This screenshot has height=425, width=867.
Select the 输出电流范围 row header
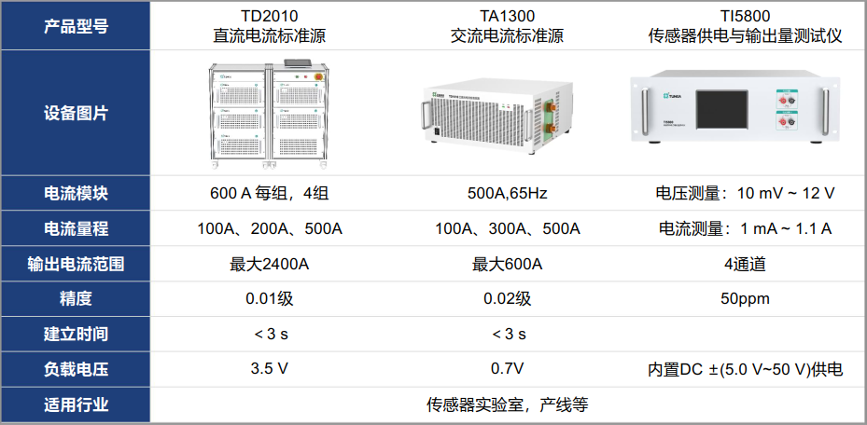(76, 264)
